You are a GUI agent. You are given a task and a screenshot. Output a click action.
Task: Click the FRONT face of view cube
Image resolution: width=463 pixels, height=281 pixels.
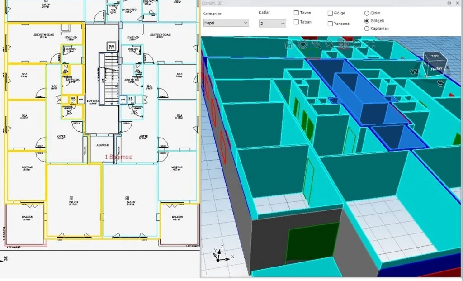point(436,69)
